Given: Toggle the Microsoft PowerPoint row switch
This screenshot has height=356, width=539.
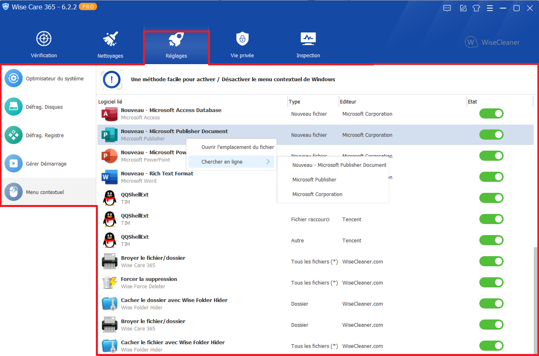Looking at the screenshot, I should pyautogui.click(x=491, y=156).
